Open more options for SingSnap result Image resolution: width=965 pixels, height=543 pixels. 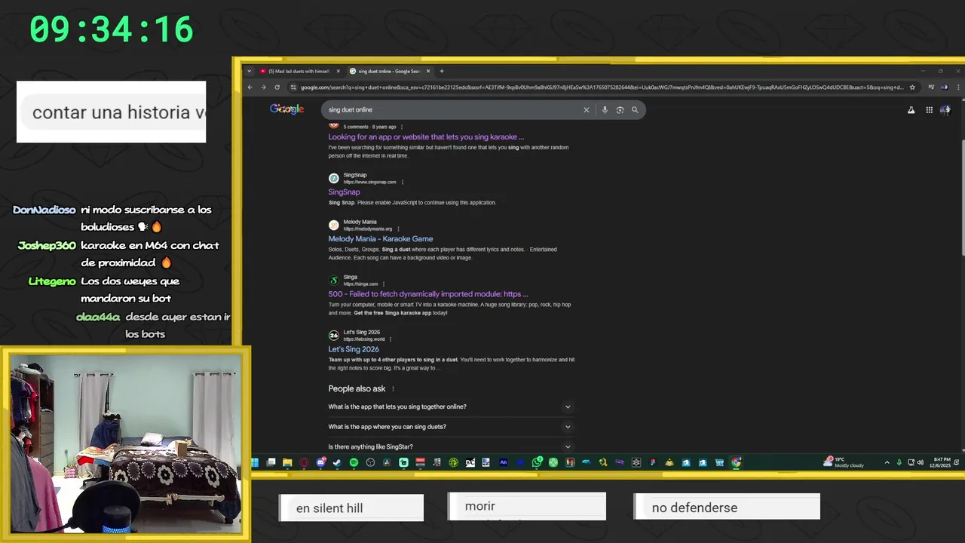[403, 182]
